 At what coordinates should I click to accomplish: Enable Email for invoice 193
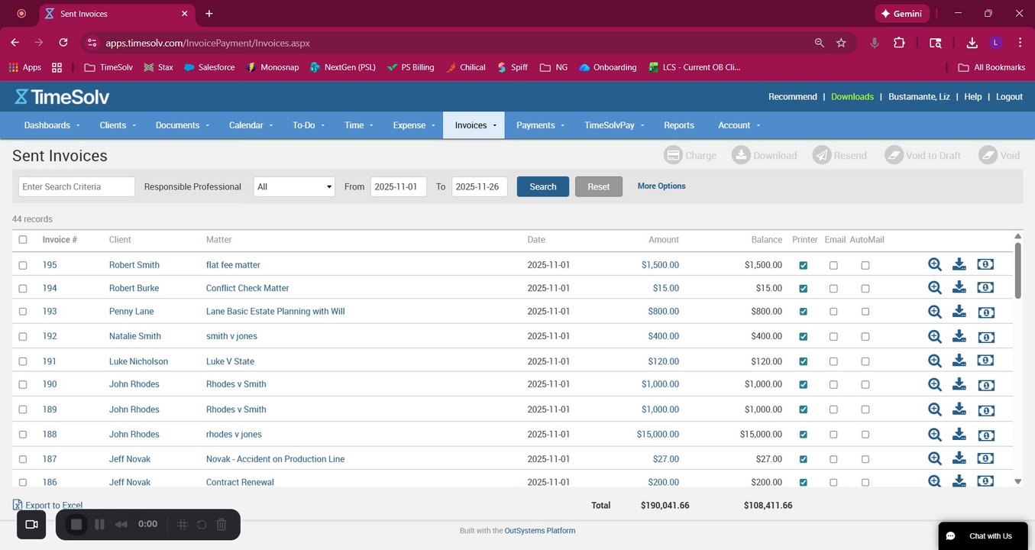tap(833, 312)
